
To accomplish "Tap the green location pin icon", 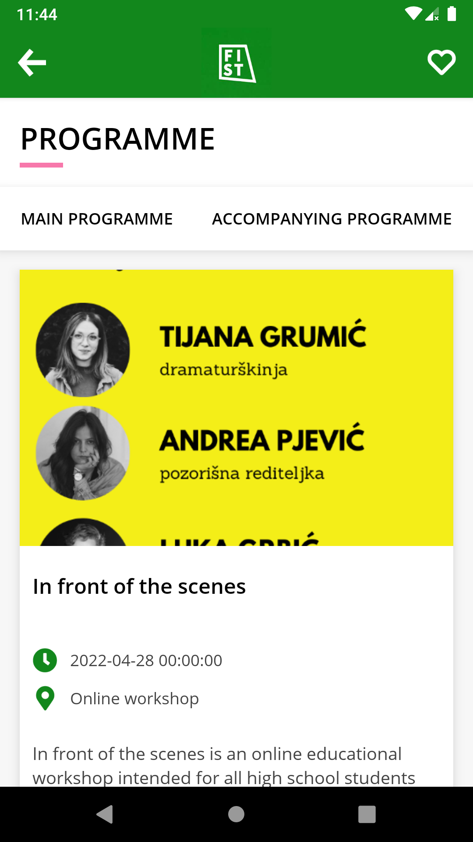I will [x=45, y=698].
